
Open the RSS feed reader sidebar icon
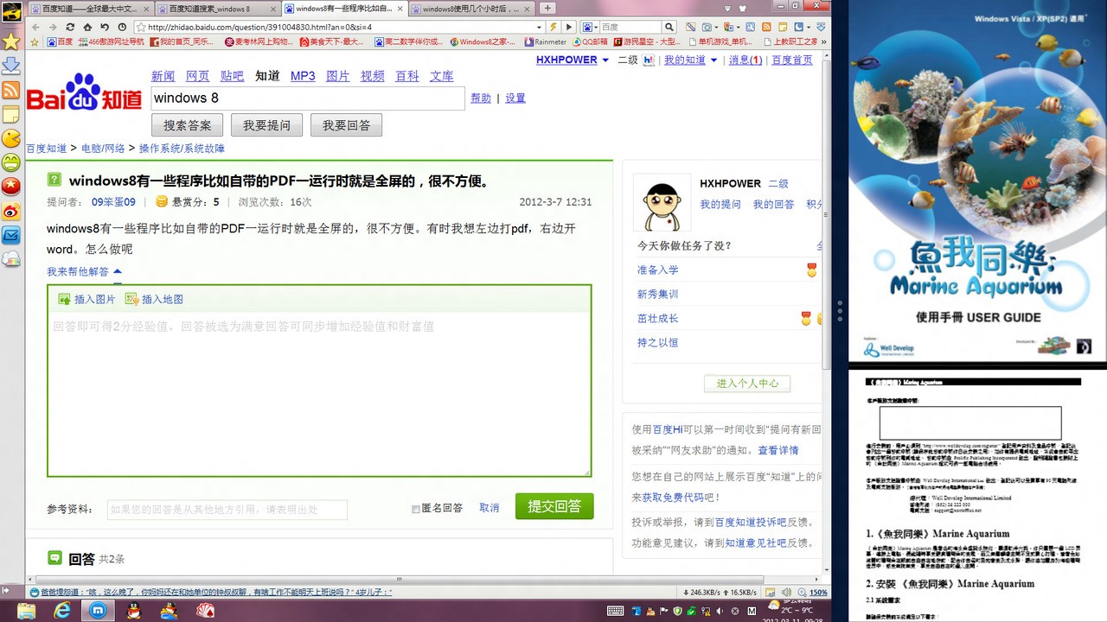pyautogui.click(x=11, y=90)
